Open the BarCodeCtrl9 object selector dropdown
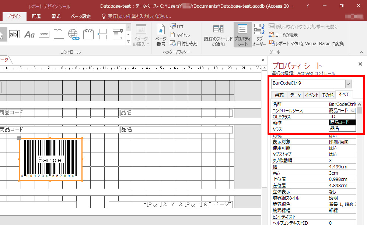The height and width of the screenshot is (225, 367). click(x=348, y=84)
